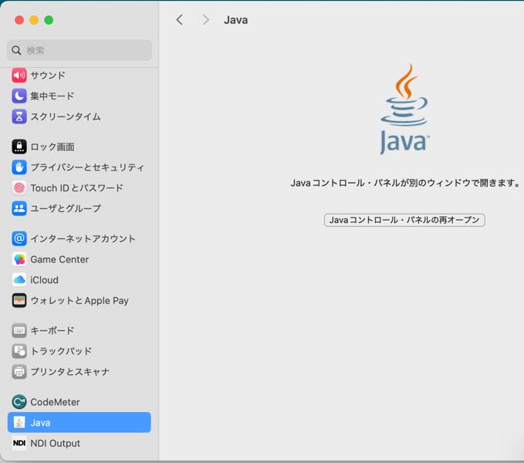Reopen the Java Control Panel button
This screenshot has width=524, height=463.
404,220
